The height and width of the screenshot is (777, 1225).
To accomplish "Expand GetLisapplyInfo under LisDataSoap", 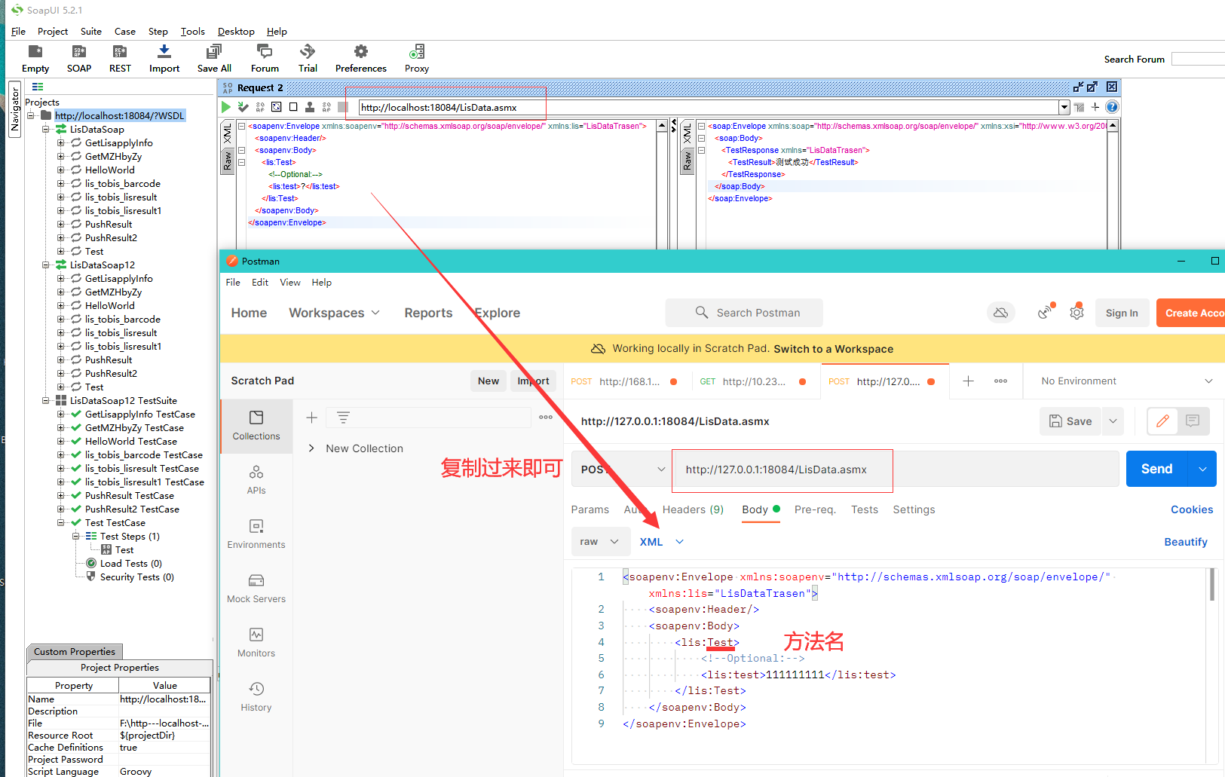I will pyautogui.click(x=61, y=143).
